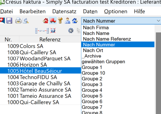Select the _Archive option
Viewport: 161px width, 114px height.
click(118, 56)
